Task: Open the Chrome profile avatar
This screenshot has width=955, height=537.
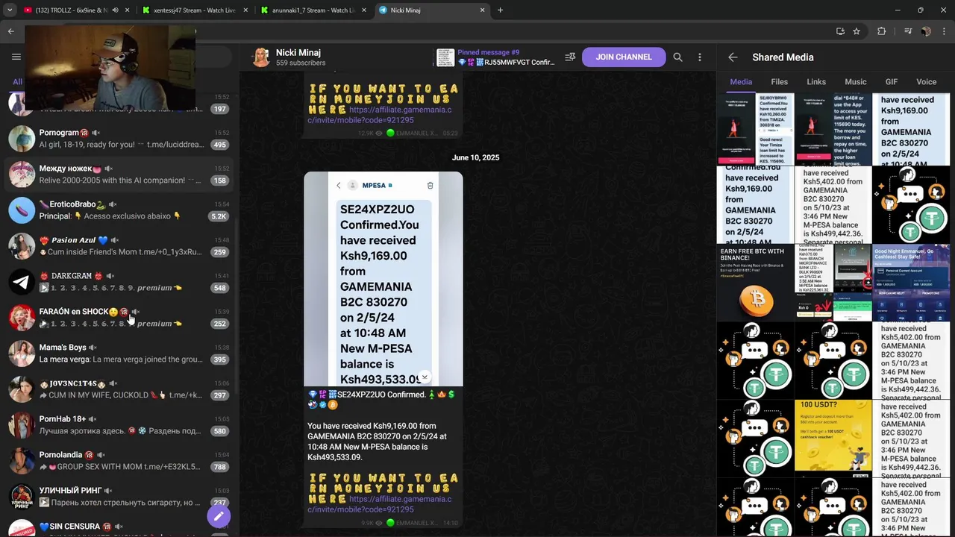Action: (x=926, y=31)
